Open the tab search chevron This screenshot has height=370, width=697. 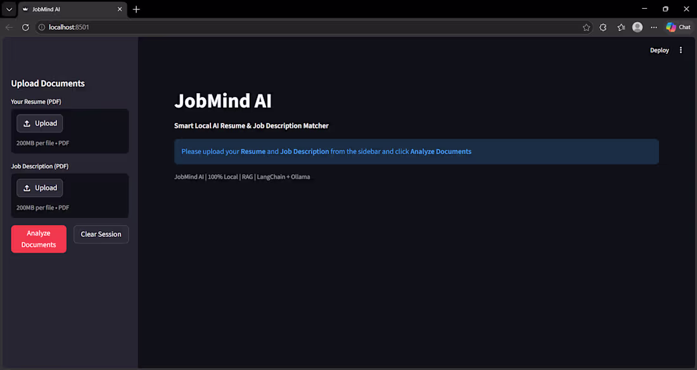[9, 9]
